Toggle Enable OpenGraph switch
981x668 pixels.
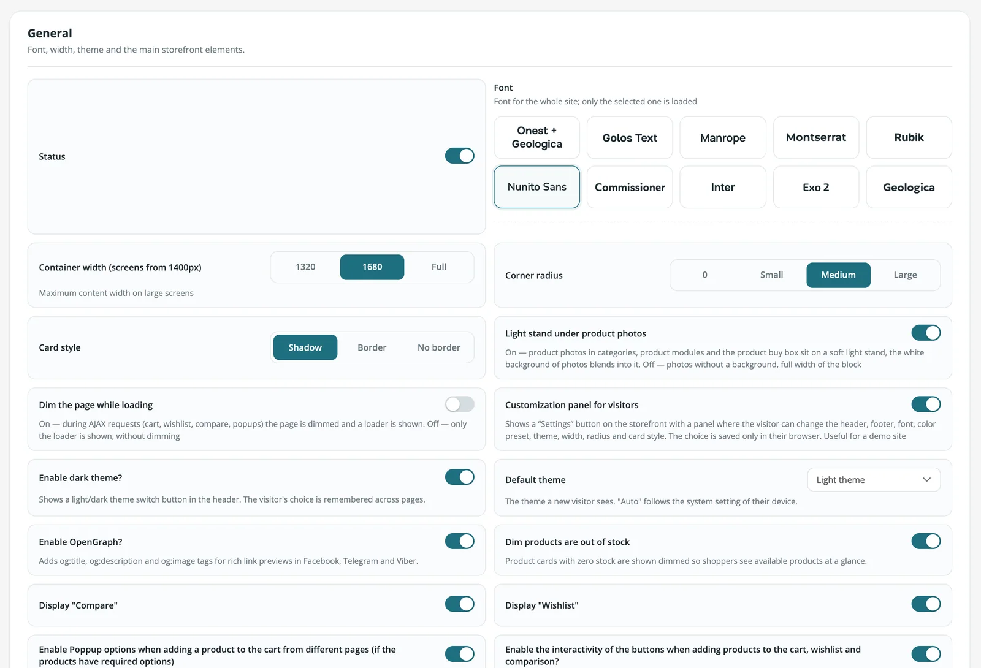[459, 541]
